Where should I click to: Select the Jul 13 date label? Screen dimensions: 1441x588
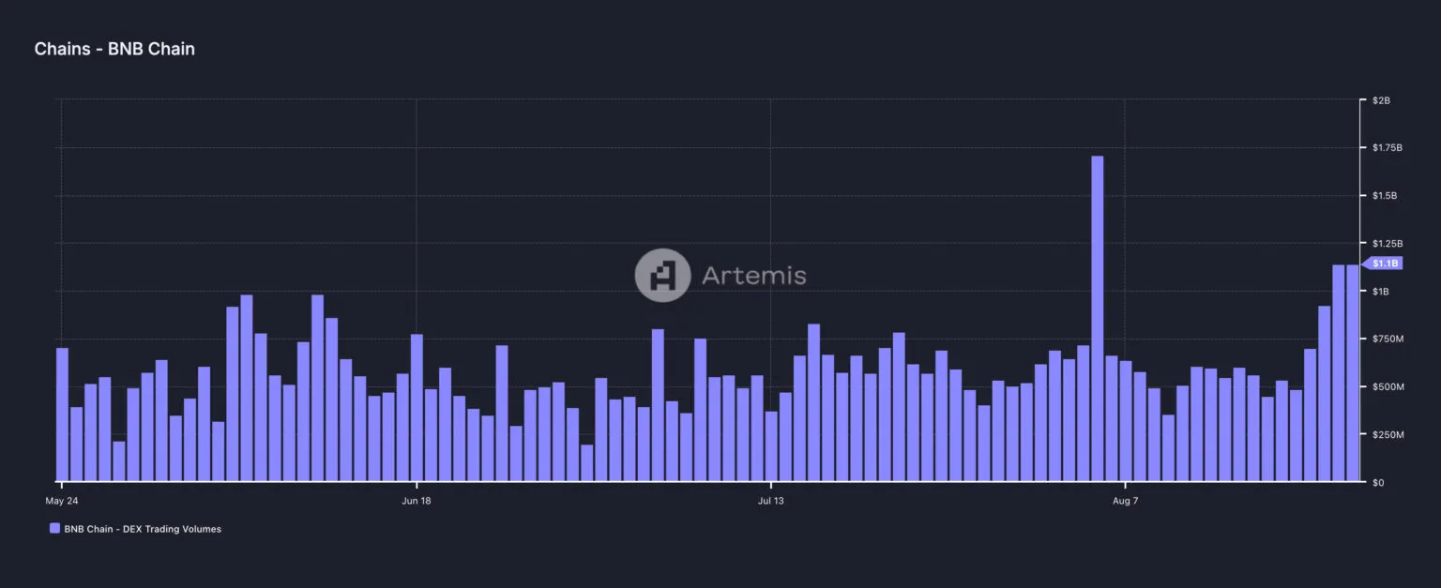pos(771,500)
